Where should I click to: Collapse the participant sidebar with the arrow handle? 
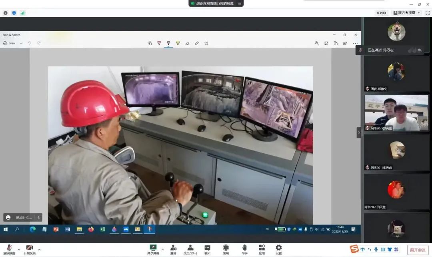click(x=359, y=133)
